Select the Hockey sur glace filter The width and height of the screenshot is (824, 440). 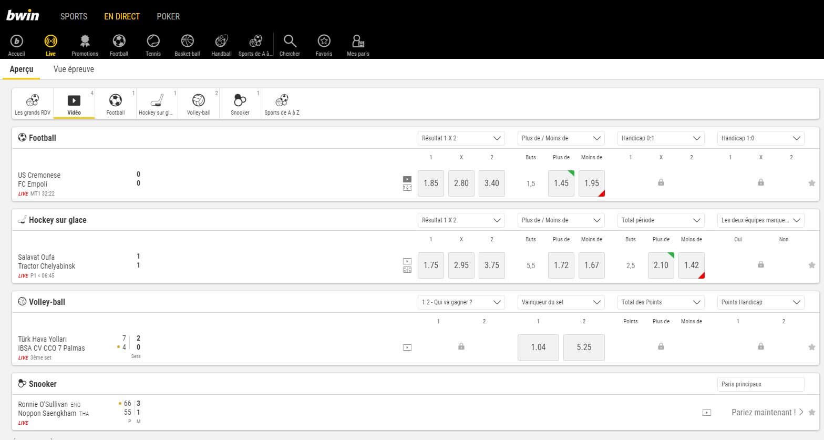157,104
